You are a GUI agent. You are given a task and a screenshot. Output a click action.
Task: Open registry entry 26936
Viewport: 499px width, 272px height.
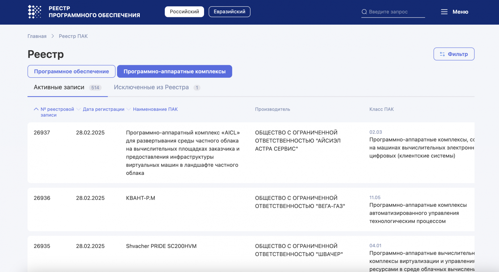pyautogui.click(x=42, y=198)
